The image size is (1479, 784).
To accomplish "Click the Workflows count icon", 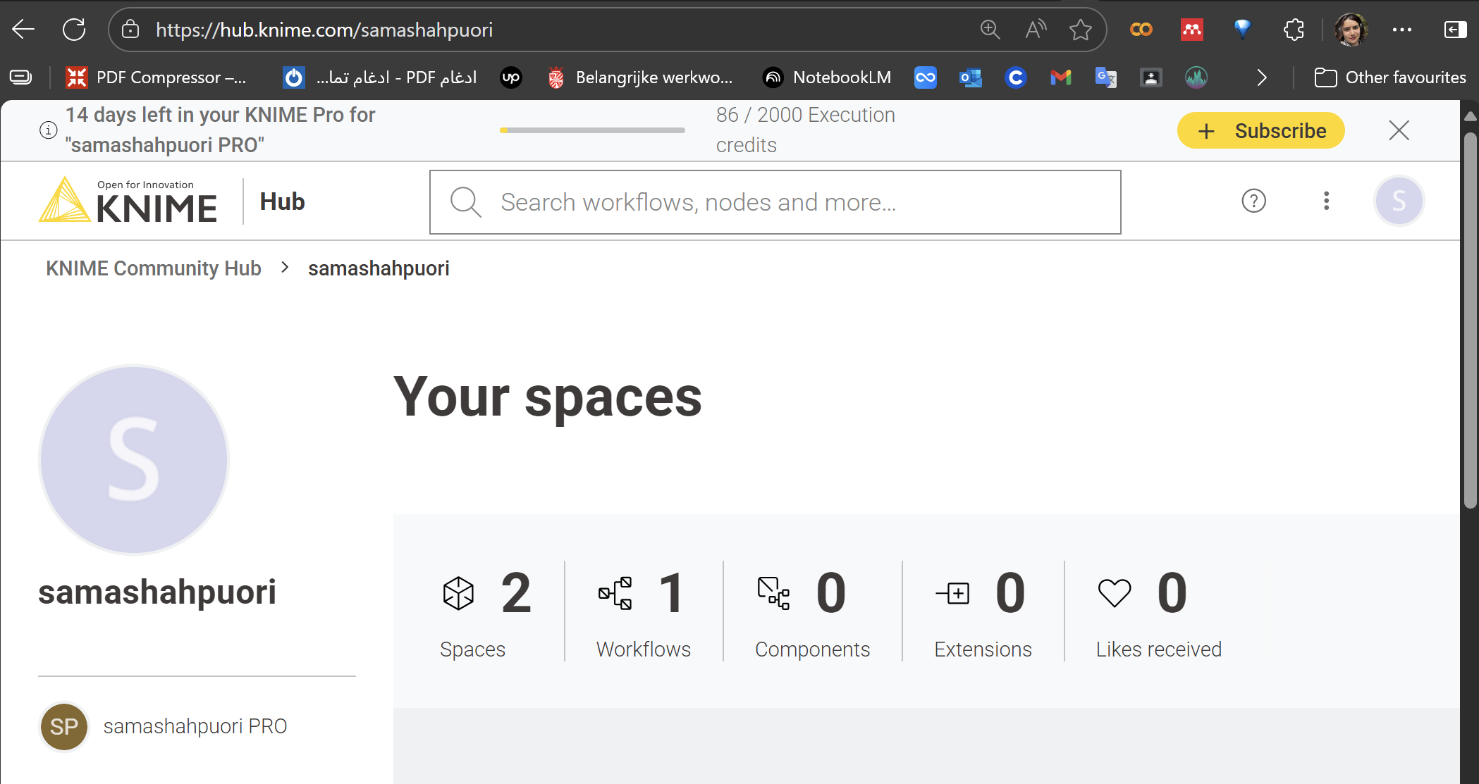I will pos(615,593).
